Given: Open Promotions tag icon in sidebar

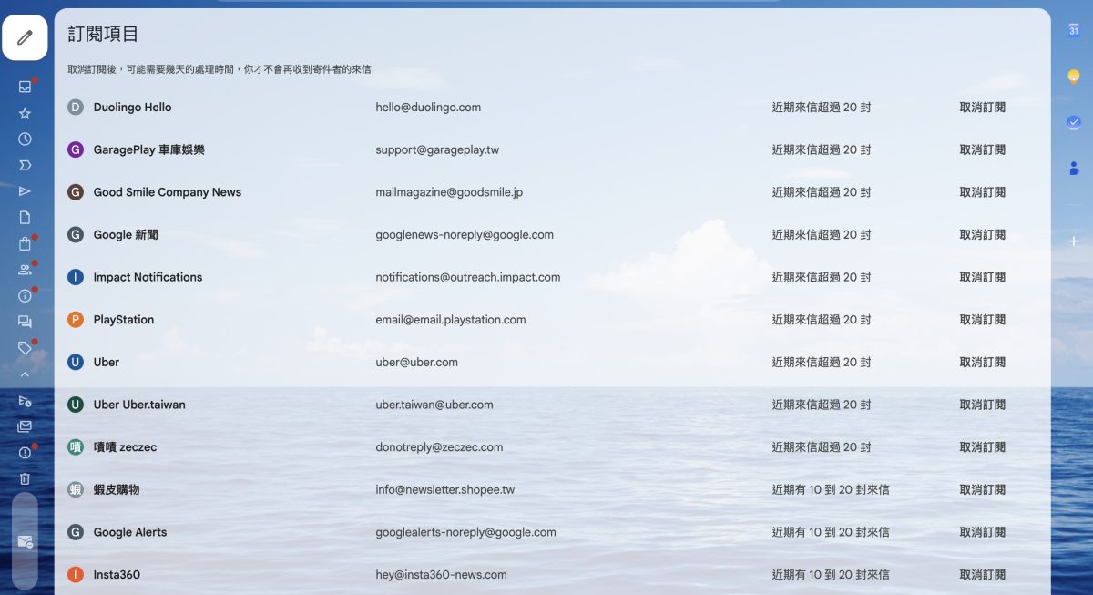Looking at the screenshot, I should [25, 348].
